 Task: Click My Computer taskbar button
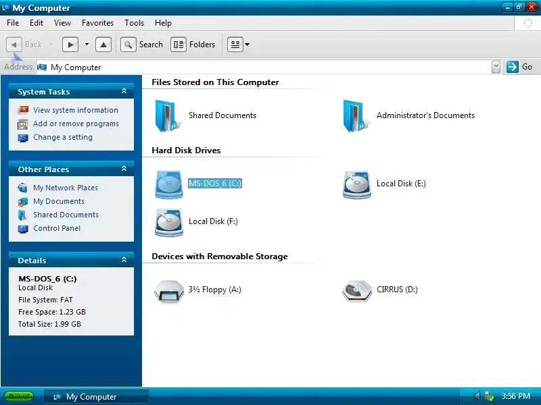click(97, 397)
